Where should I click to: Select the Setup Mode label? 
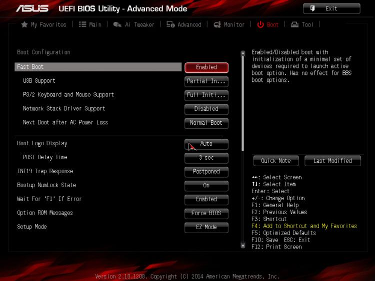coord(32,227)
